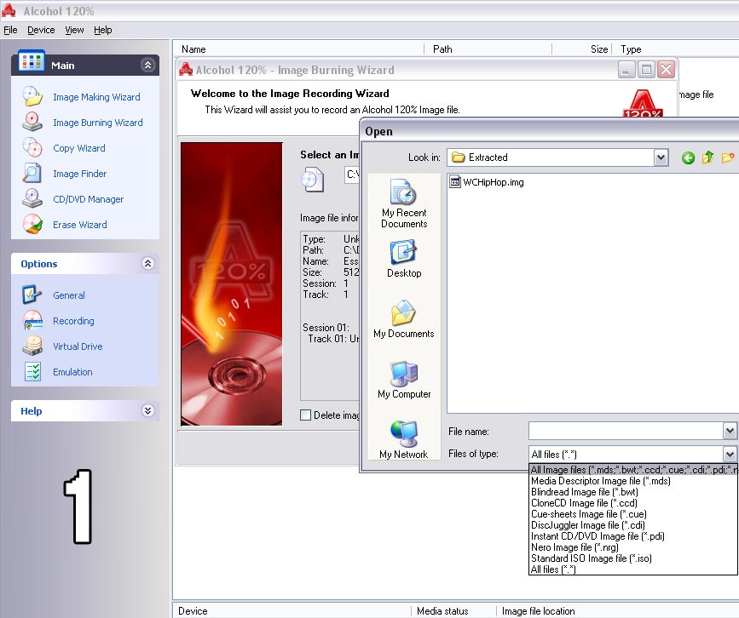Go up one folder level
739x618 pixels.
pos(708,157)
